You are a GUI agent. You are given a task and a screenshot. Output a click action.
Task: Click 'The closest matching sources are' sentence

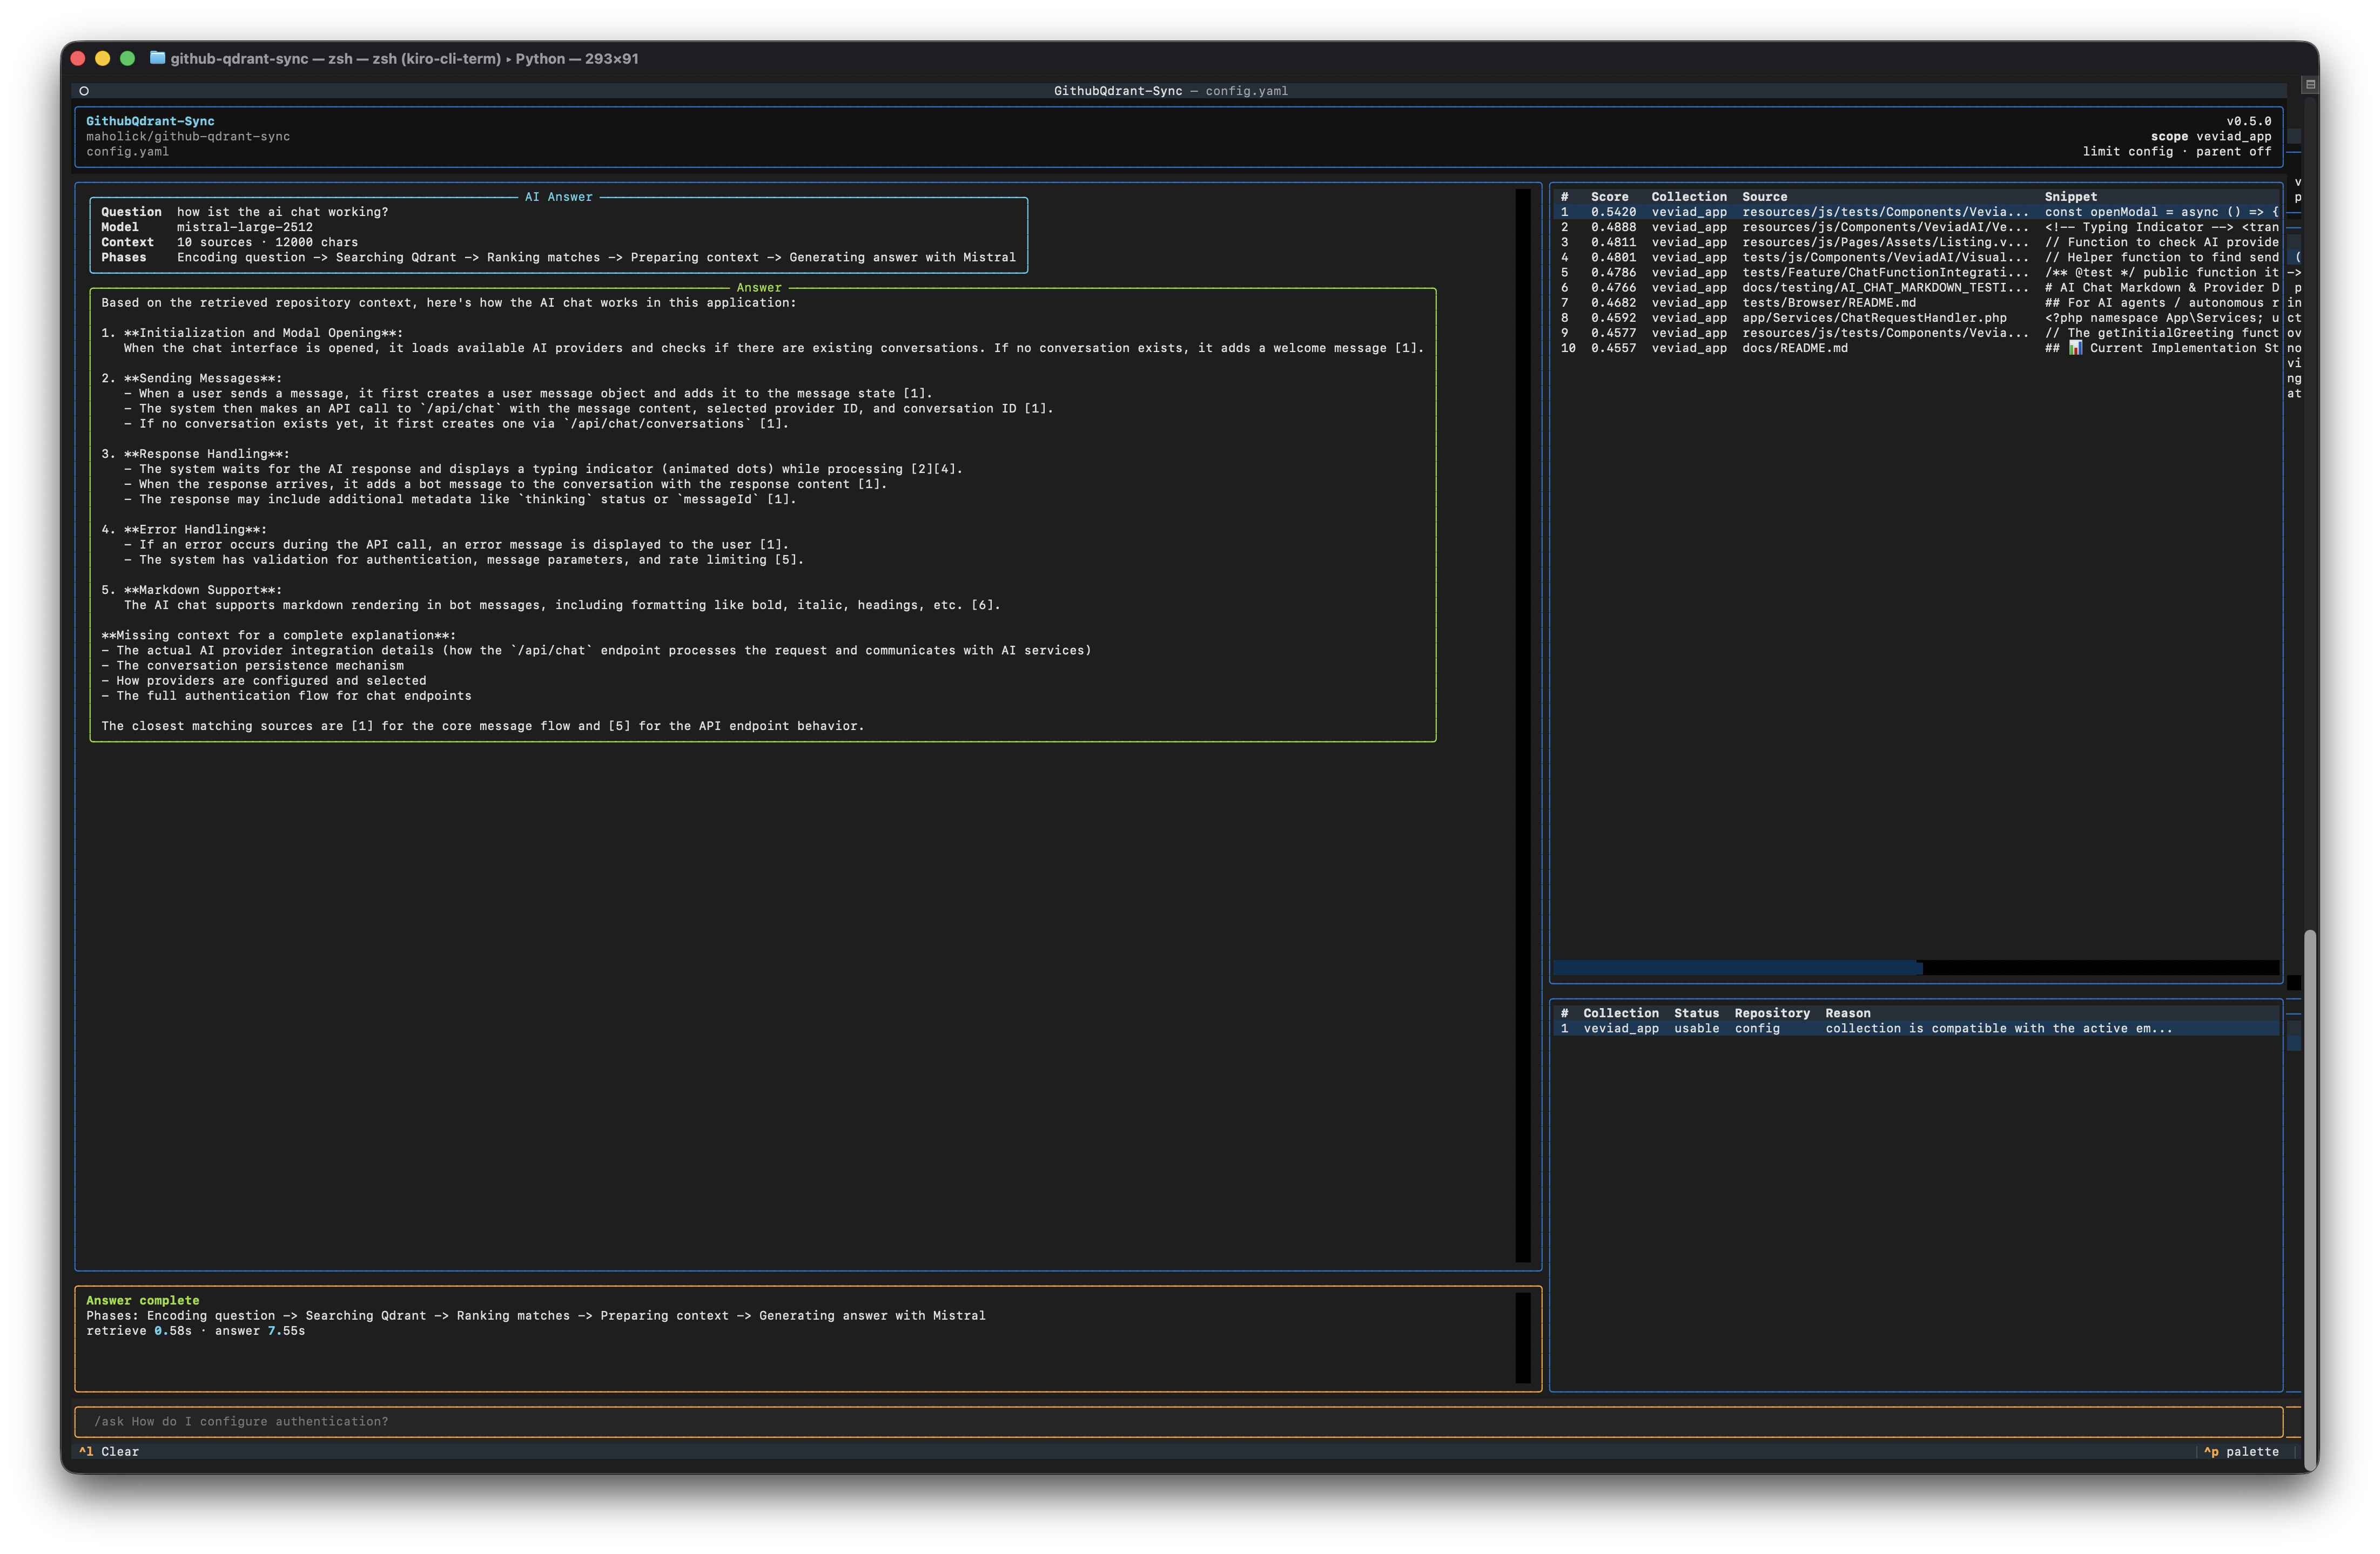coord(482,726)
